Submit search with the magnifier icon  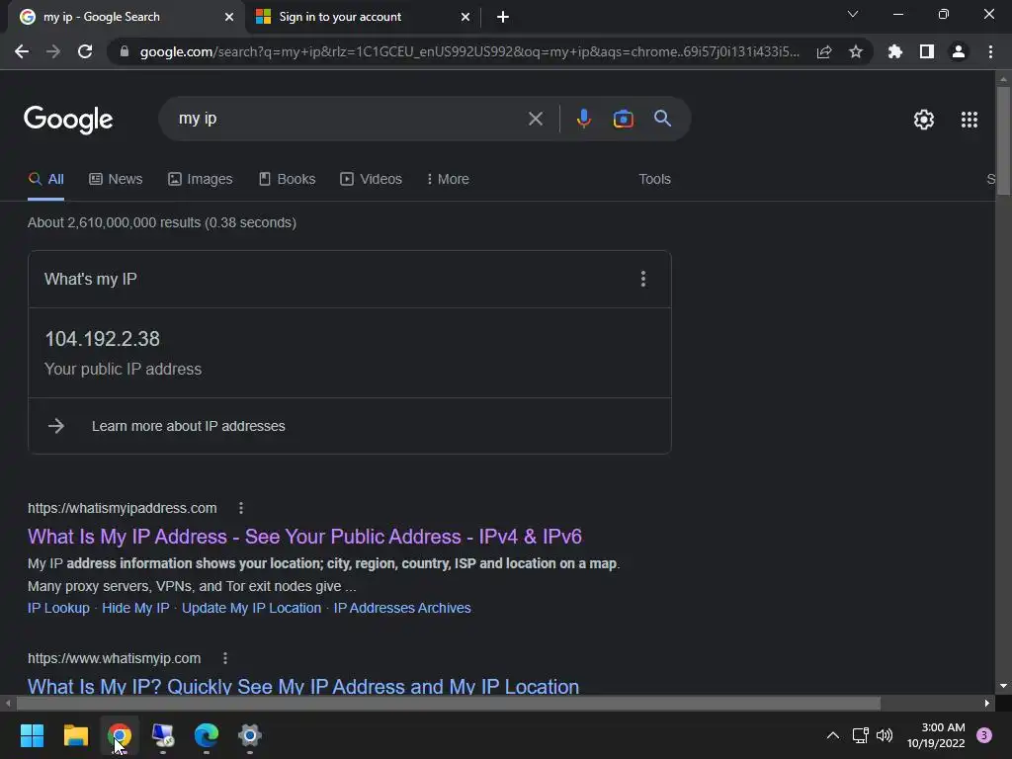point(663,119)
